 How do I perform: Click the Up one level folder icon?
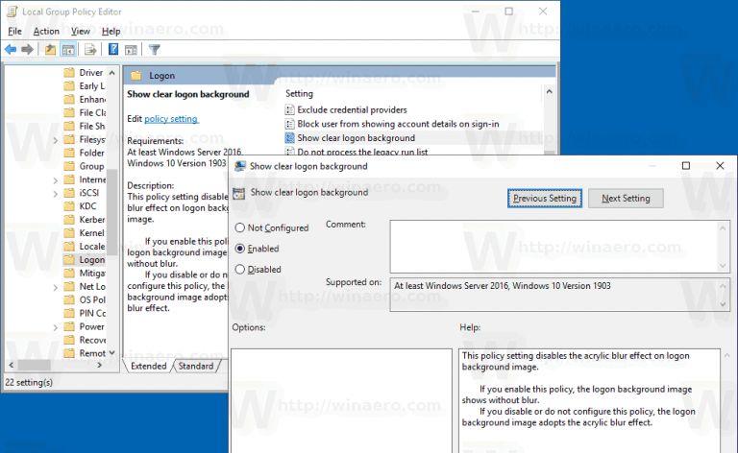[50, 49]
